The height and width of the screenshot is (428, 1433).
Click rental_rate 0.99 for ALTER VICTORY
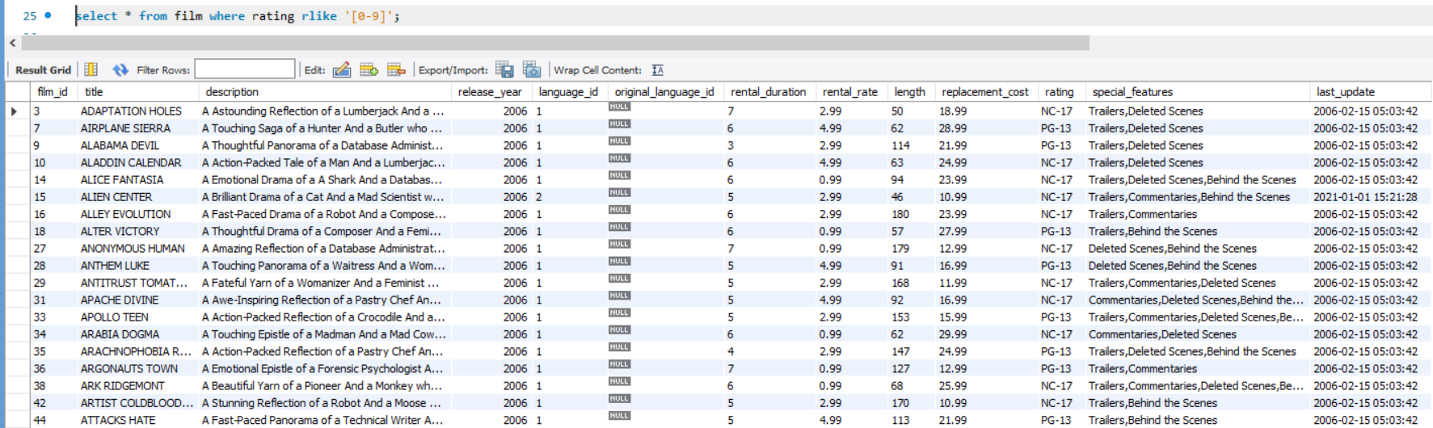852,231
